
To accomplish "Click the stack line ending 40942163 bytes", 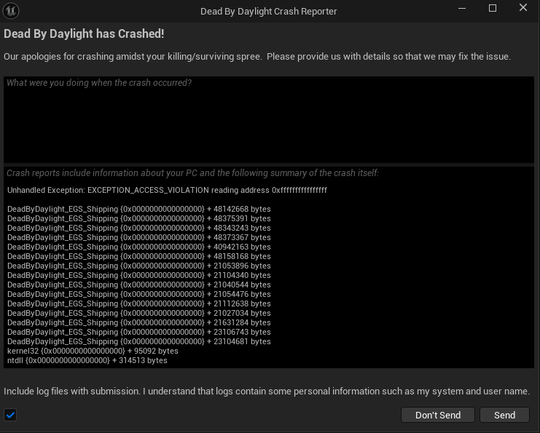I will coord(138,247).
